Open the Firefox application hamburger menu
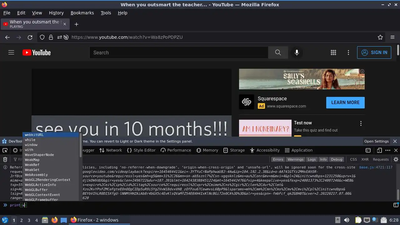The width and height of the screenshot is (400, 225). coord(392,37)
